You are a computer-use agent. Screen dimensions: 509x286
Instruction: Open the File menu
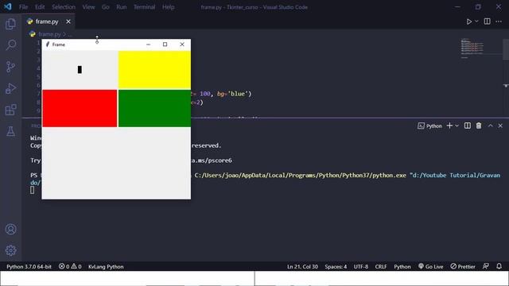point(23,7)
